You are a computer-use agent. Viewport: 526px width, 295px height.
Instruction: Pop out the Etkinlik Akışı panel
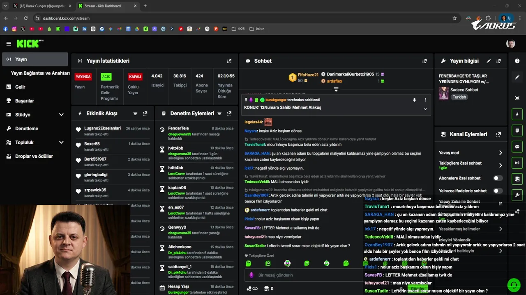click(145, 113)
